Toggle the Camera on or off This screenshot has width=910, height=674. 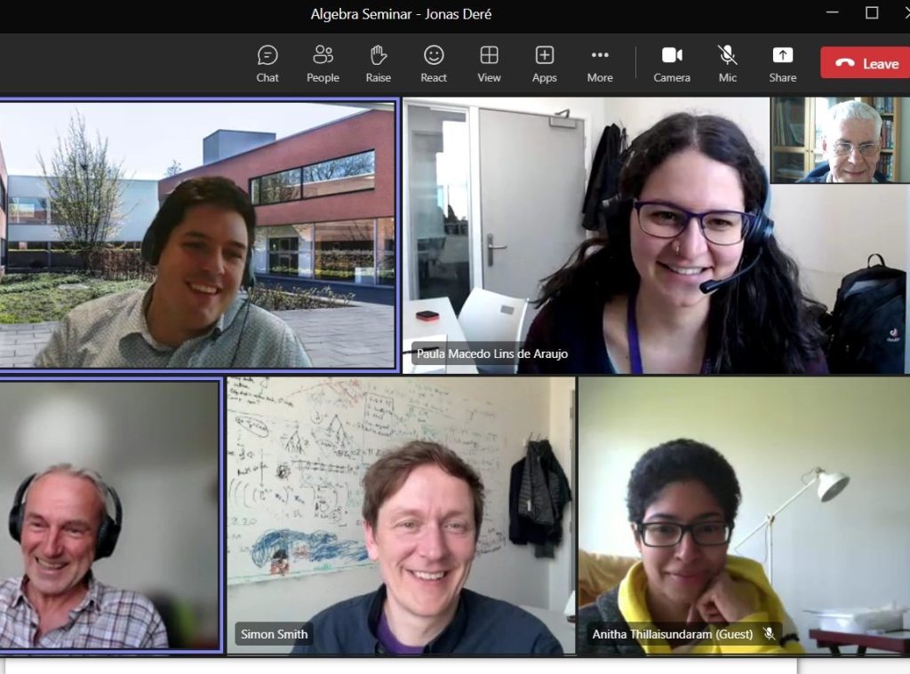click(672, 64)
